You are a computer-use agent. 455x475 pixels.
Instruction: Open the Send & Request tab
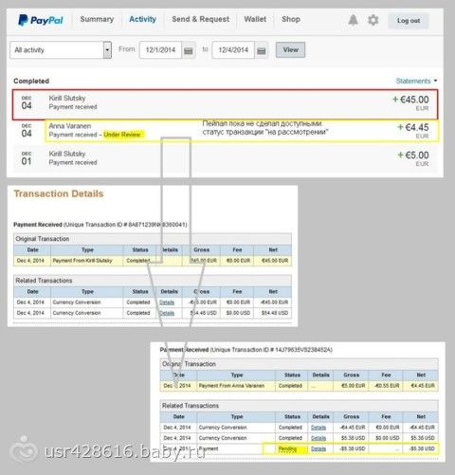tap(201, 19)
